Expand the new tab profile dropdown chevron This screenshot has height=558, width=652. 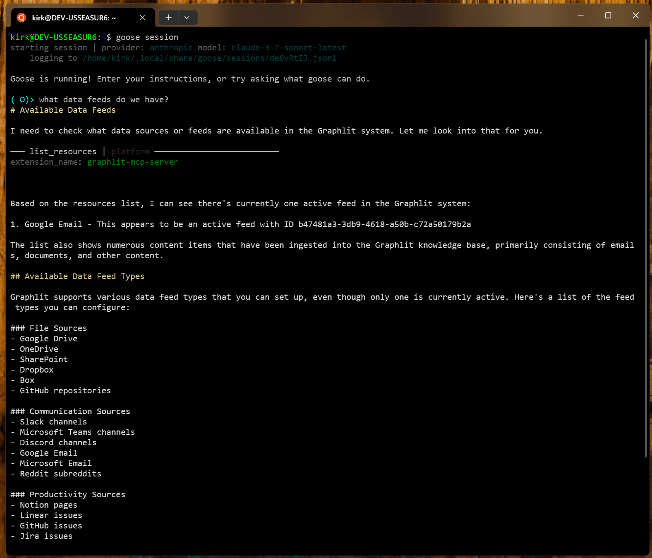pyautogui.click(x=187, y=18)
